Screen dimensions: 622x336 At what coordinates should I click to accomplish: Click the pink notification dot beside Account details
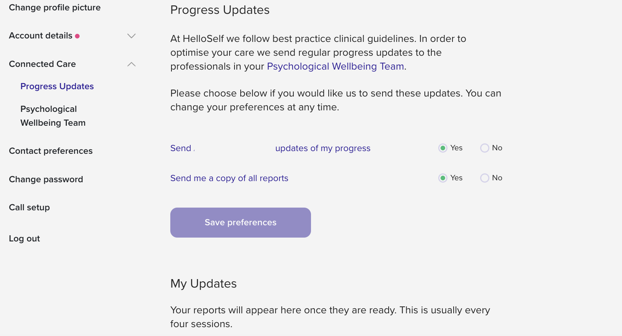pyautogui.click(x=78, y=35)
